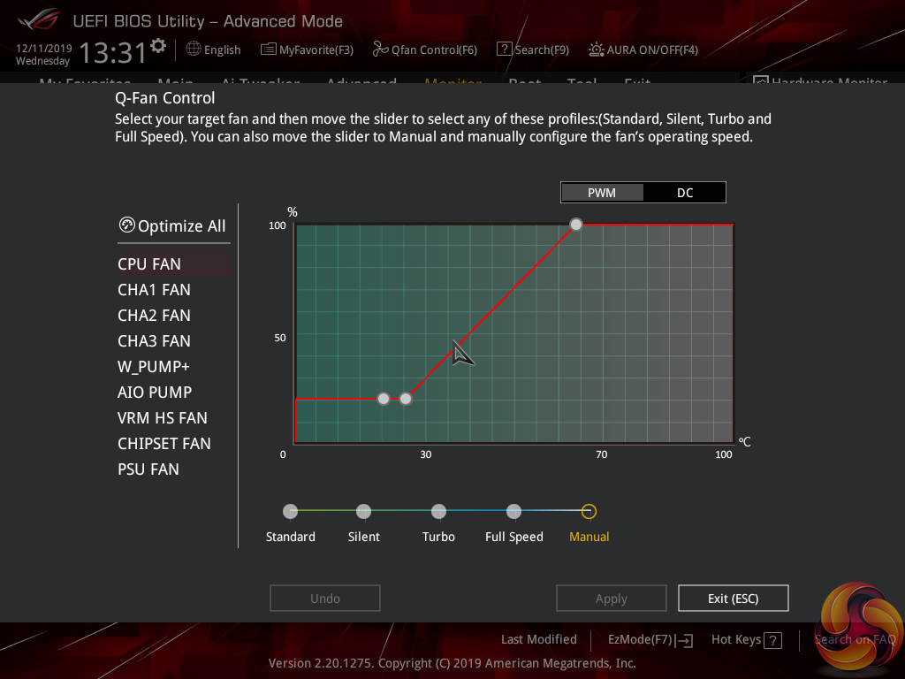Click the 50 percent axis label
905x679 pixels.
[x=280, y=338]
